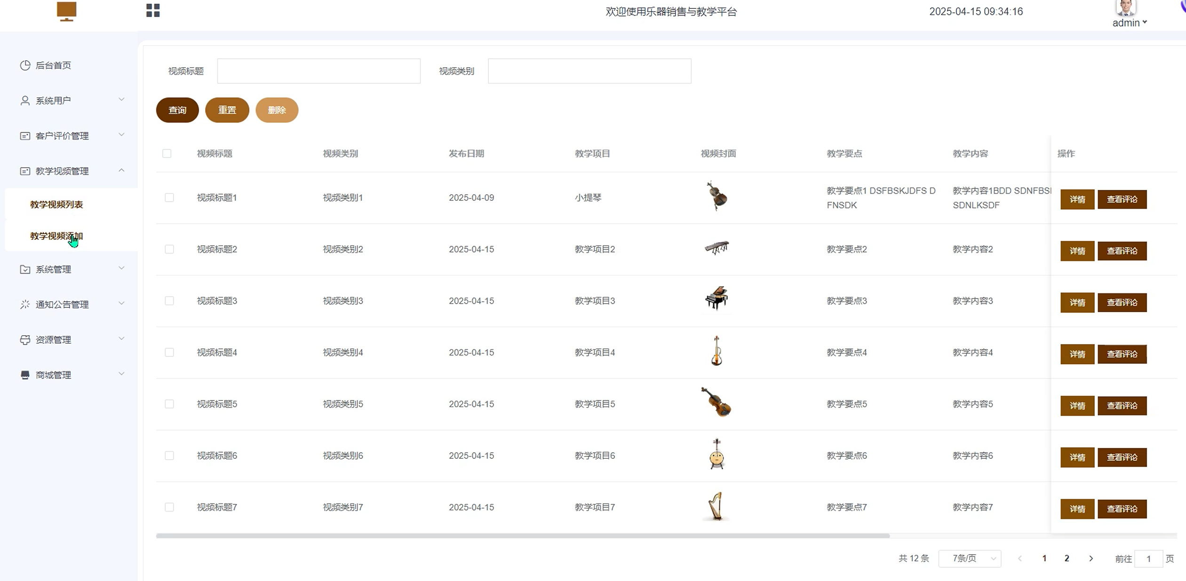Expand the 客户评价管理 menu chevron
Viewport: 1186px width, 581px height.
[x=121, y=135]
